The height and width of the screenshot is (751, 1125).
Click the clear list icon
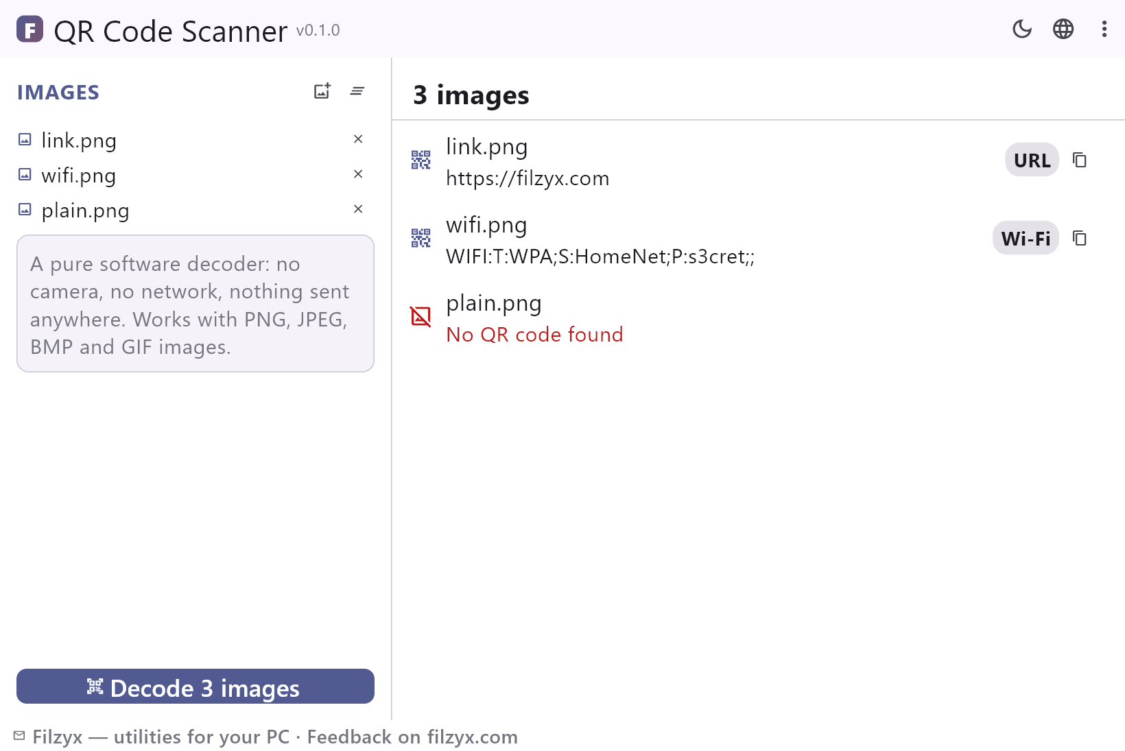(357, 91)
